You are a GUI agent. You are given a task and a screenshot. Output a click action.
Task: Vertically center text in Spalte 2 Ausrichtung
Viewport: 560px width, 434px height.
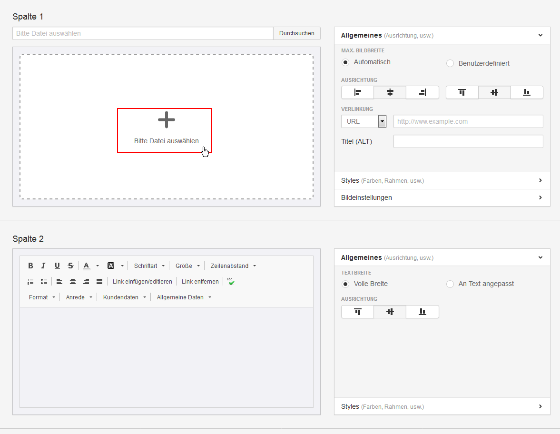[390, 312]
